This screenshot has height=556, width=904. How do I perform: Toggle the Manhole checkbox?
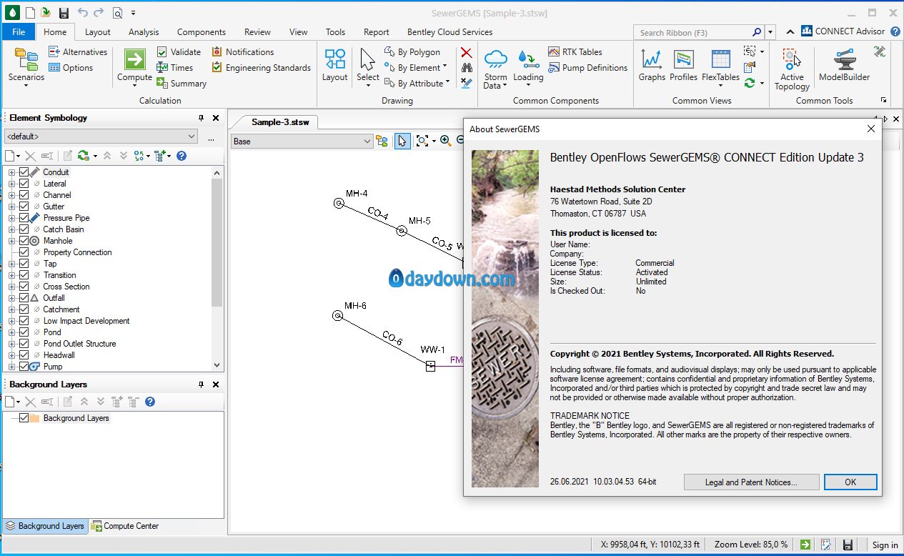[24, 241]
